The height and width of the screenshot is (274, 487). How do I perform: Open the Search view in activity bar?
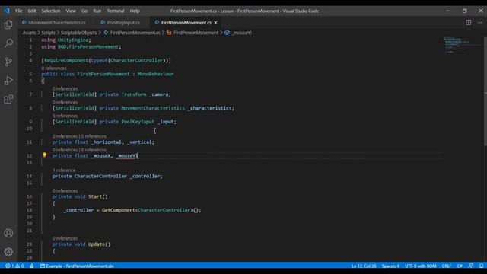tap(8, 43)
